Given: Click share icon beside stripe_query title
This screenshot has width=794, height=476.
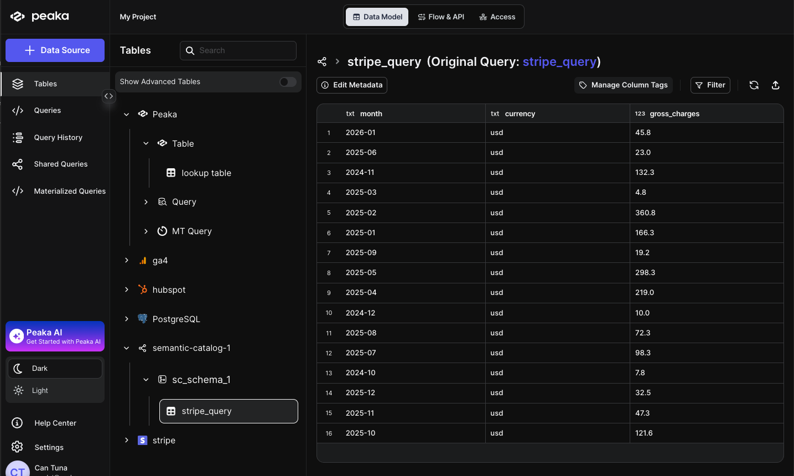Looking at the screenshot, I should coord(322,61).
